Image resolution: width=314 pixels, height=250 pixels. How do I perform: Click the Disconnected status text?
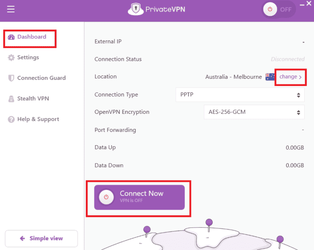tap(287, 59)
